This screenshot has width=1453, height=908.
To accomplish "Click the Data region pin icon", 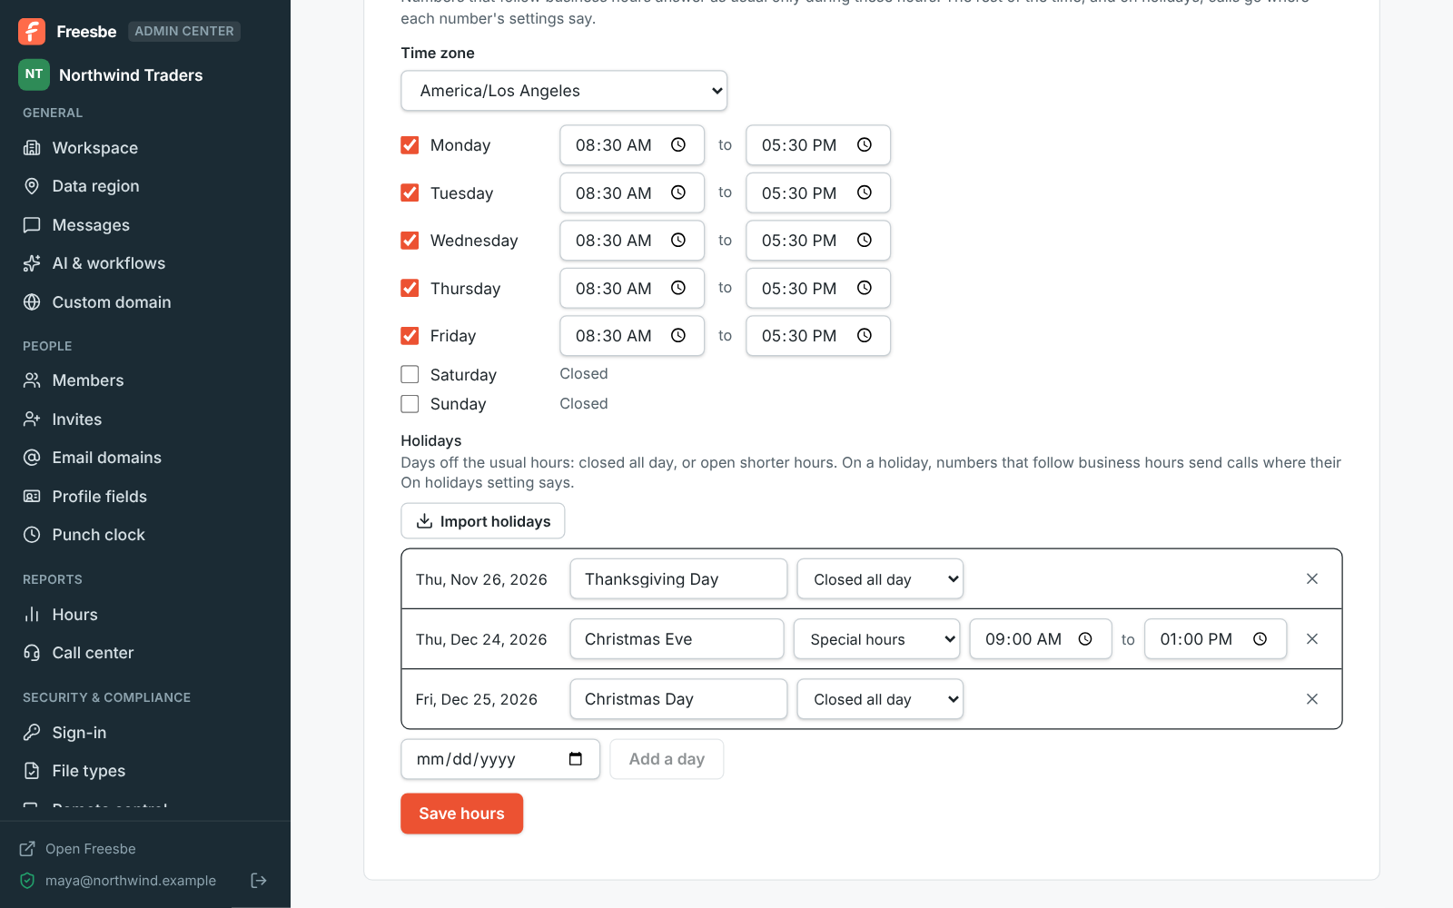I will pos(32,186).
